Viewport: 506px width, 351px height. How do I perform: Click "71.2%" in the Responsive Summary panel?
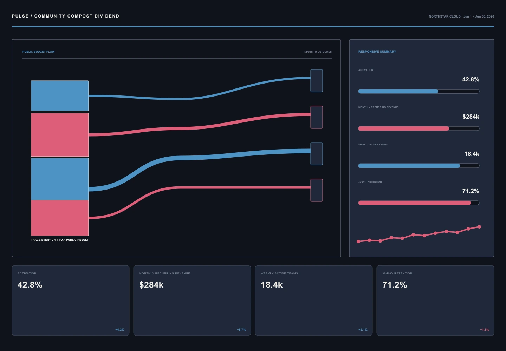pyautogui.click(x=471, y=191)
